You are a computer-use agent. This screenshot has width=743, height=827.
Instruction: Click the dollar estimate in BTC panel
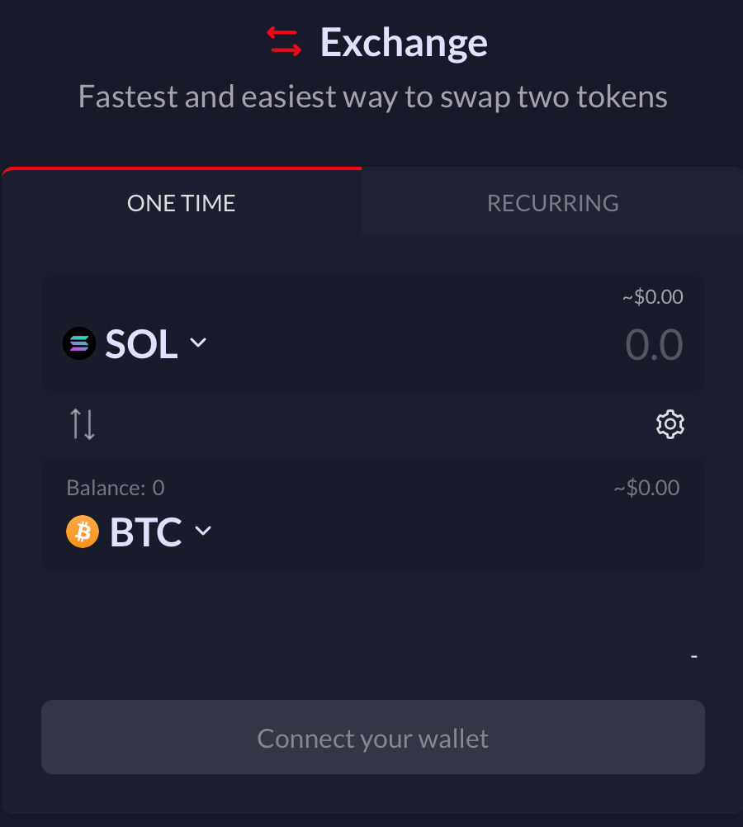(x=646, y=488)
